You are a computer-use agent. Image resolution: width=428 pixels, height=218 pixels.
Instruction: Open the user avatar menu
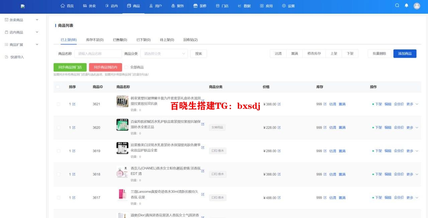417,6
